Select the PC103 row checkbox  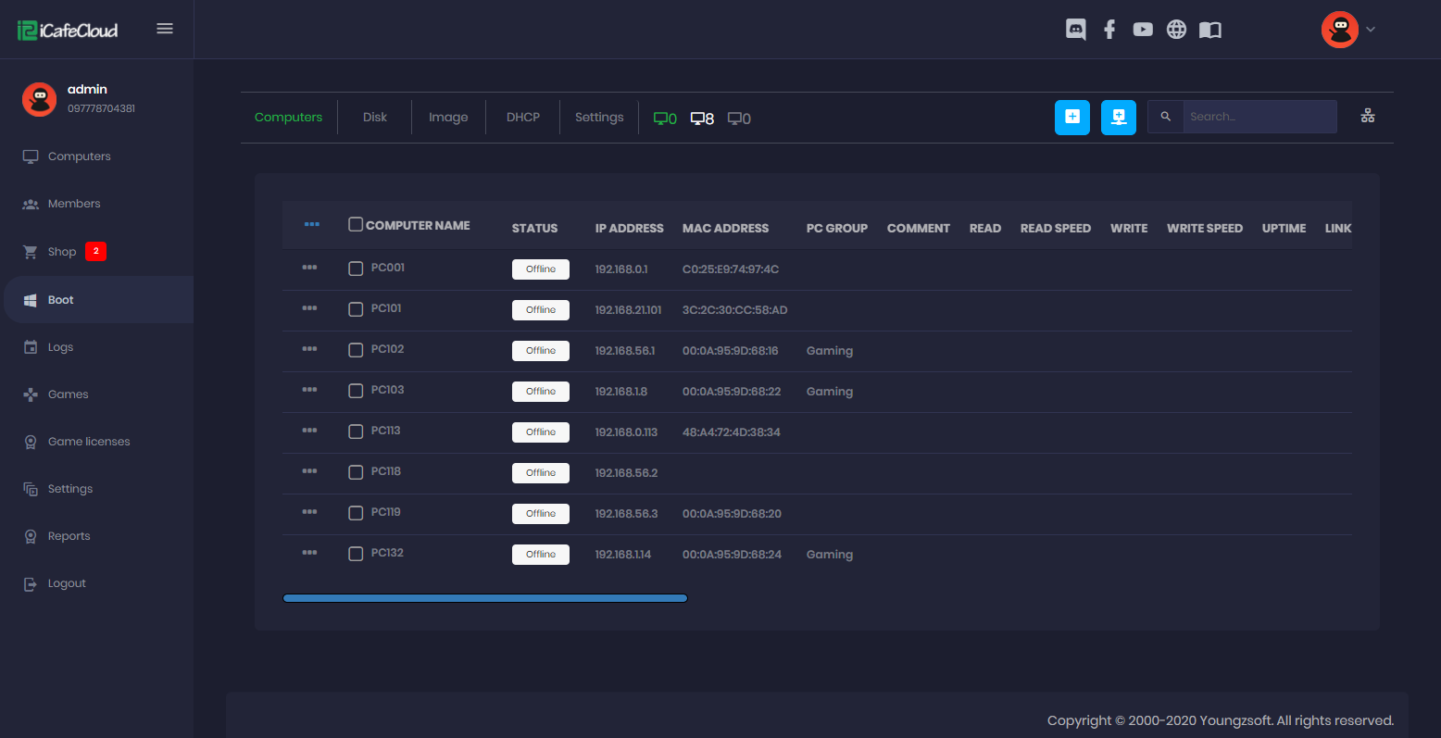point(356,391)
